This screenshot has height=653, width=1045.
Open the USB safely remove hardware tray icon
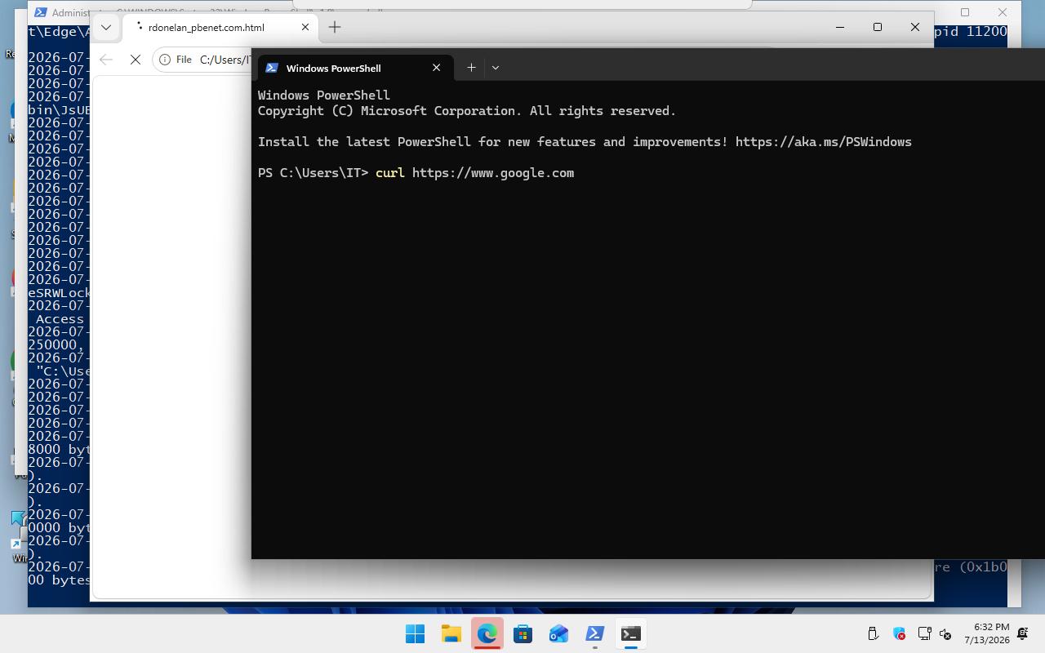click(873, 633)
